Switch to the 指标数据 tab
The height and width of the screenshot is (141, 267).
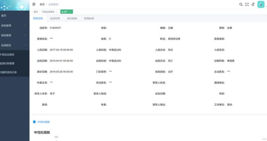[72, 19]
